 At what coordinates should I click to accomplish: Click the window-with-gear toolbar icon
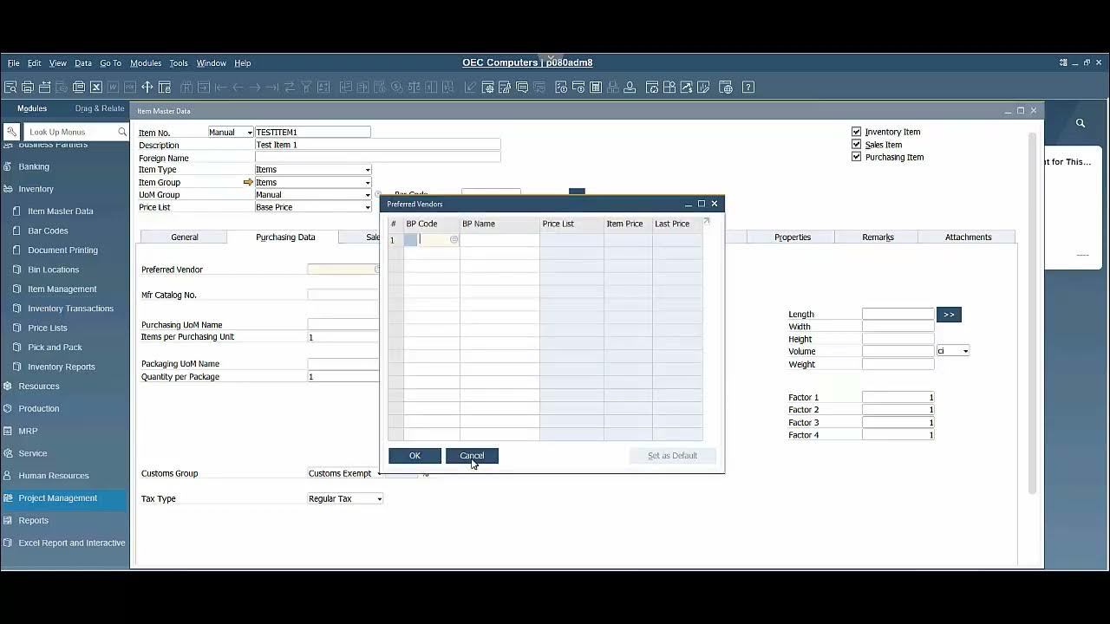(x=487, y=88)
